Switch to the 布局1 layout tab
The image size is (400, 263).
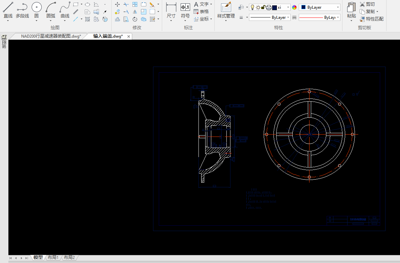pyautogui.click(x=53, y=258)
